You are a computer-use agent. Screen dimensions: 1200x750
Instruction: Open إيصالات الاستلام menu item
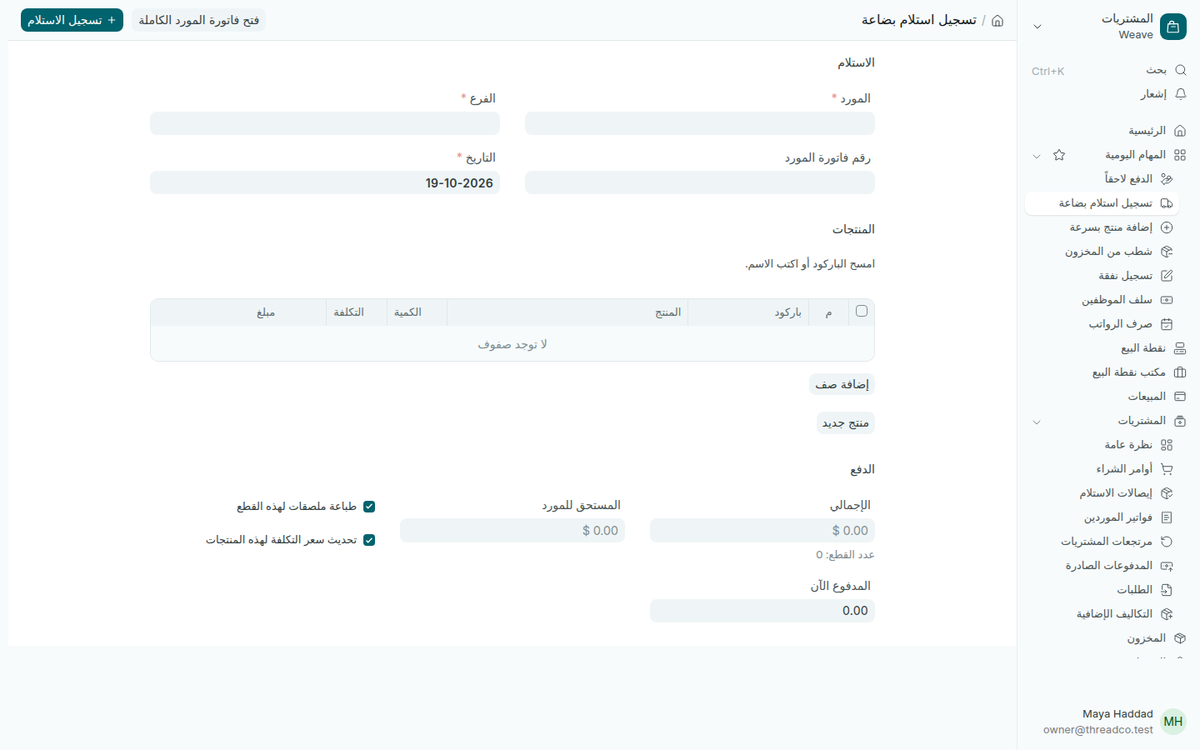click(x=1102, y=493)
